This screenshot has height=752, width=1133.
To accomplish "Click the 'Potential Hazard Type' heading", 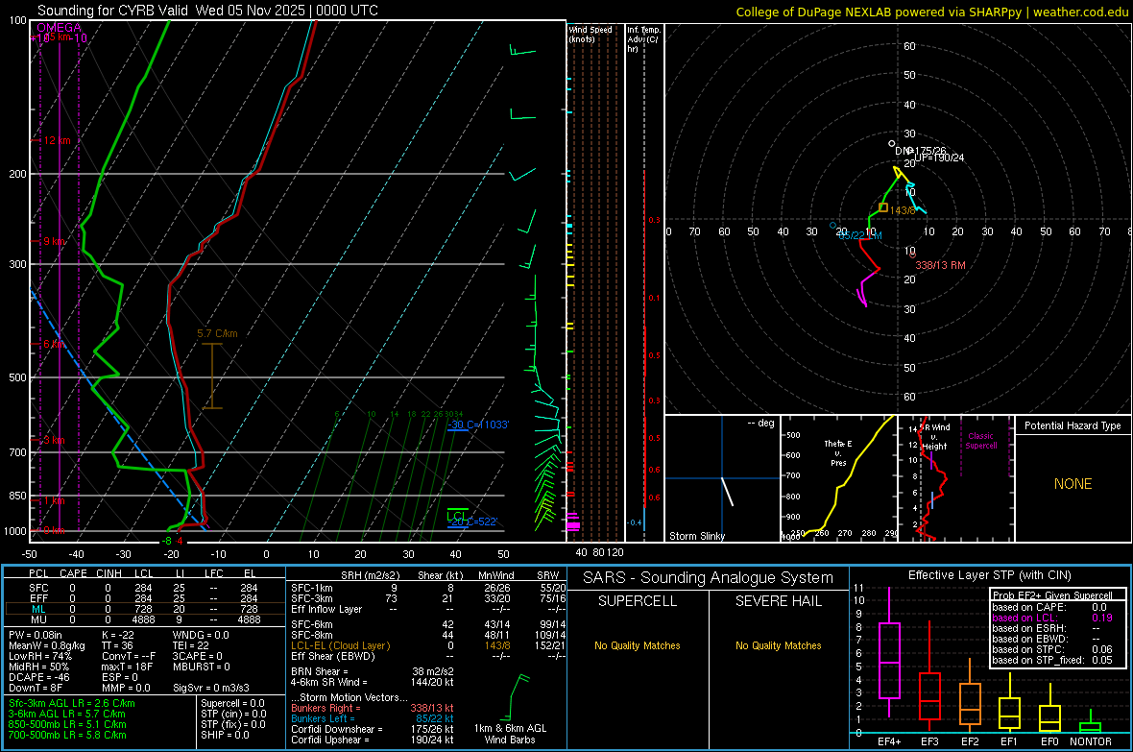I will point(1073,425).
